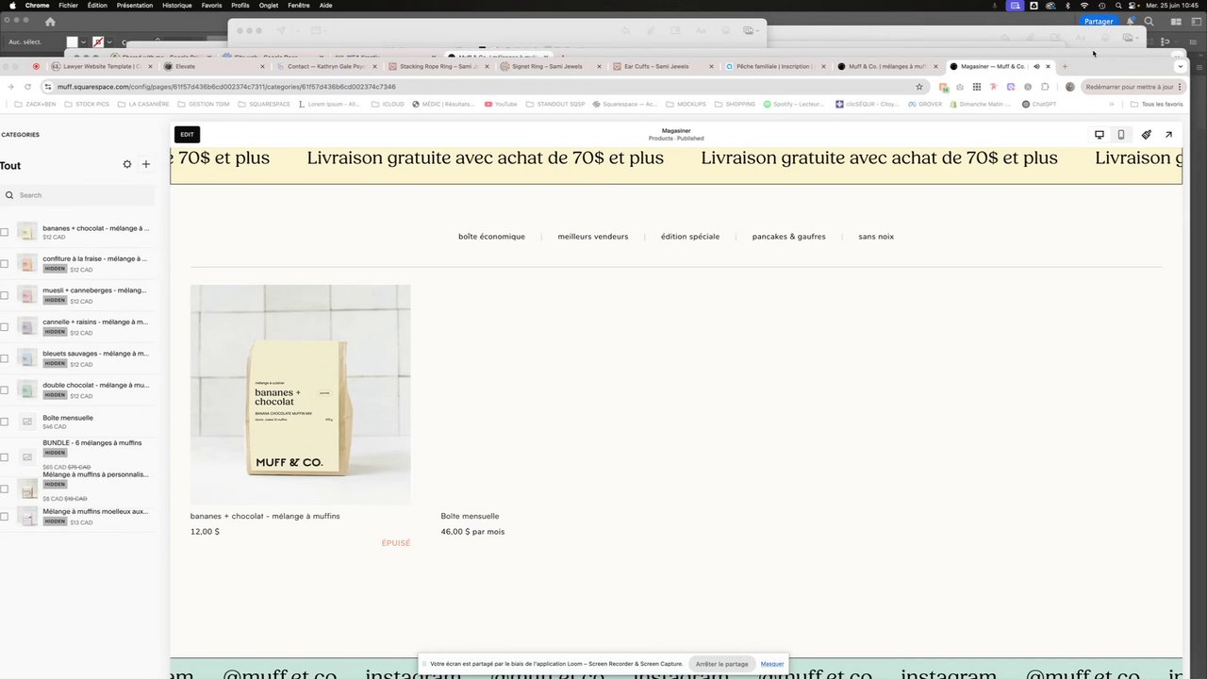Switch to Muff & Co. mélanges tab
Screen dimensions: 1207x679
click(x=888, y=67)
